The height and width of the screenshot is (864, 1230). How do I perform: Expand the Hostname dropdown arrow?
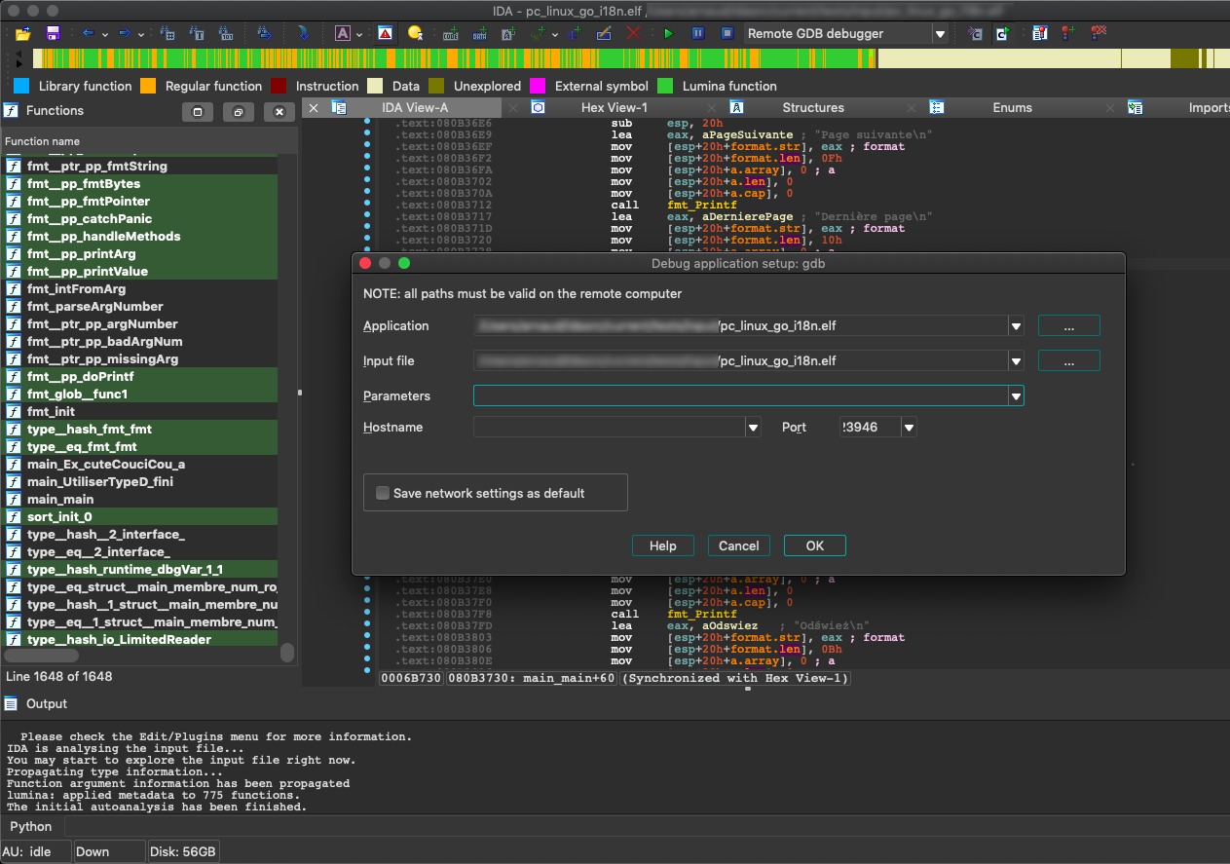coord(753,428)
